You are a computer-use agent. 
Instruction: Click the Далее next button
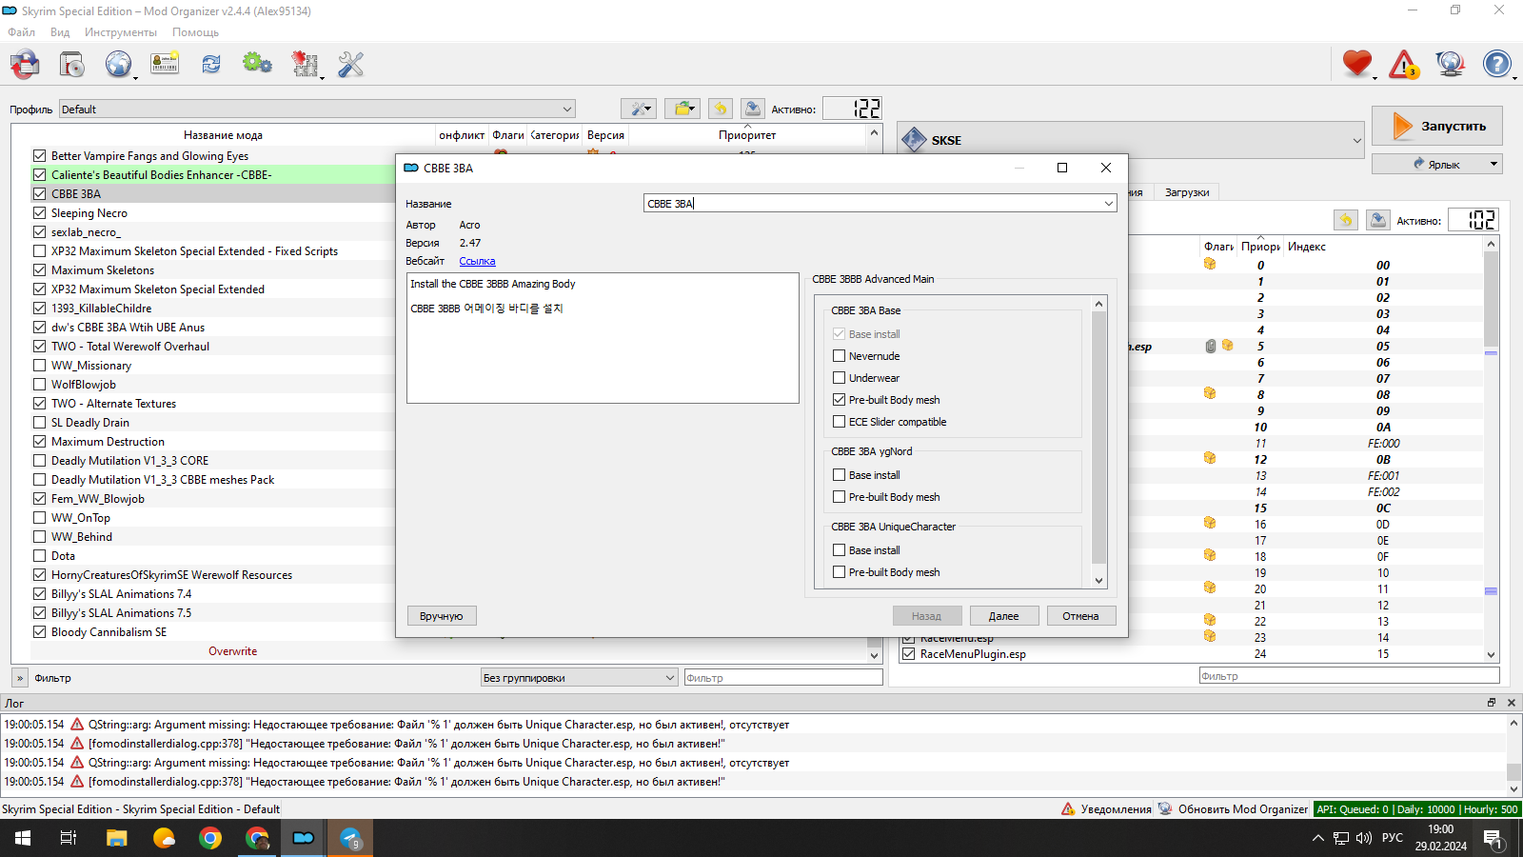pyautogui.click(x=1003, y=616)
